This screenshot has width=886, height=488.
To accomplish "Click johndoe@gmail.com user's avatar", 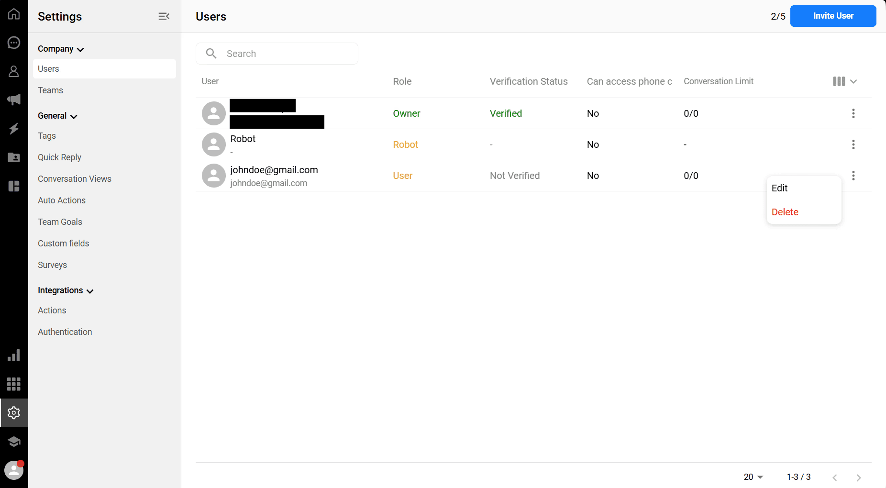I will tap(214, 176).
